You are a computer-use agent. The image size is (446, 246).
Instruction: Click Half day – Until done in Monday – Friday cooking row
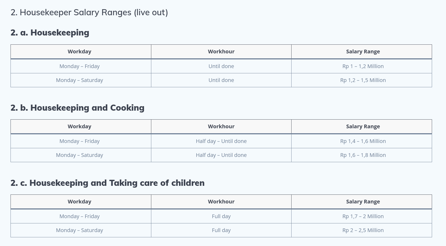pyautogui.click(x=221, y=141)
